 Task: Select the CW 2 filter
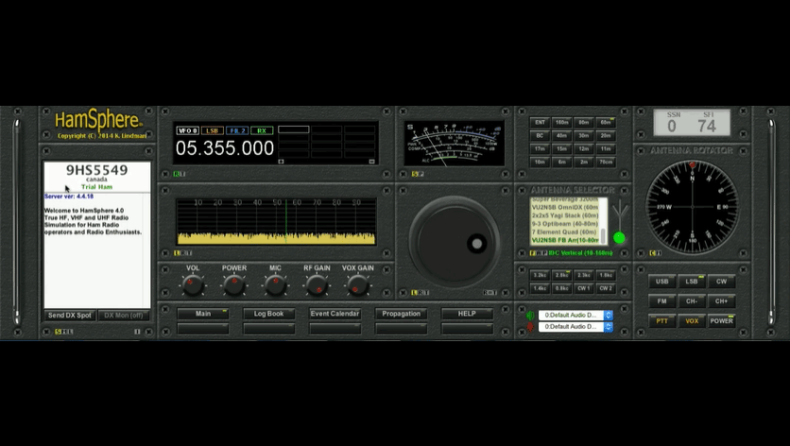[606, 288]
